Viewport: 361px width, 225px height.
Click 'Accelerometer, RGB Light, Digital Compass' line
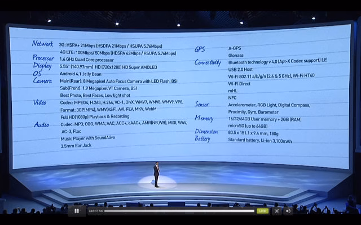point(269,105)
